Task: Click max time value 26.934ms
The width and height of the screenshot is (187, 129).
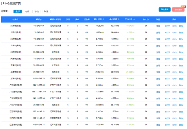Action: point(100,72)
